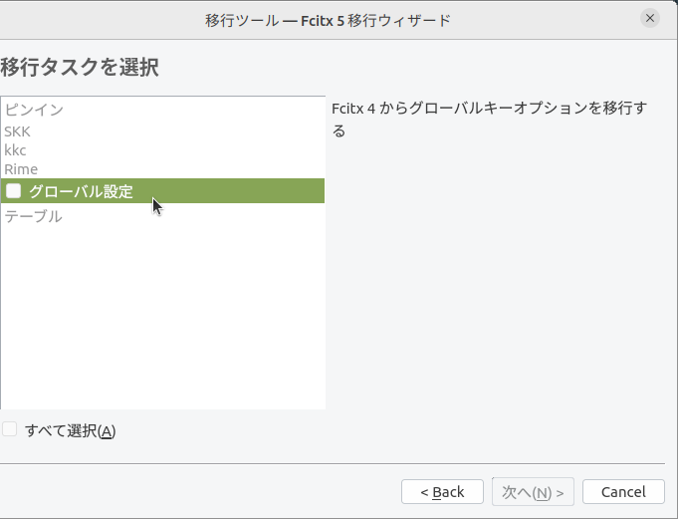The image size is (678, 519).
Task: Select the SKK migration task
Action: (x=17, y=130)
